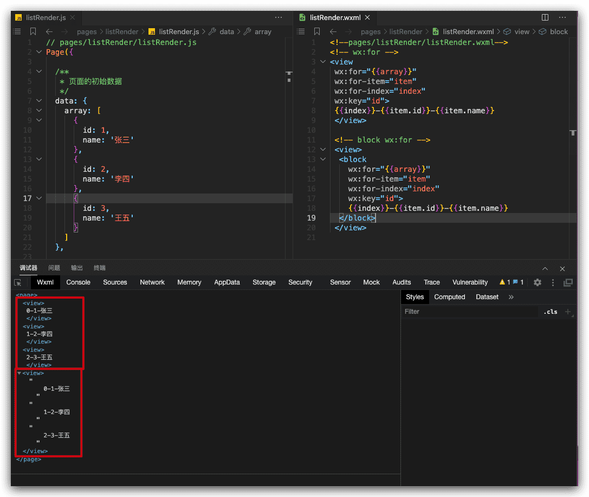Fold the data object at line 7
The width and height of the screenshot is (589, 497).
tap(38, 101)
